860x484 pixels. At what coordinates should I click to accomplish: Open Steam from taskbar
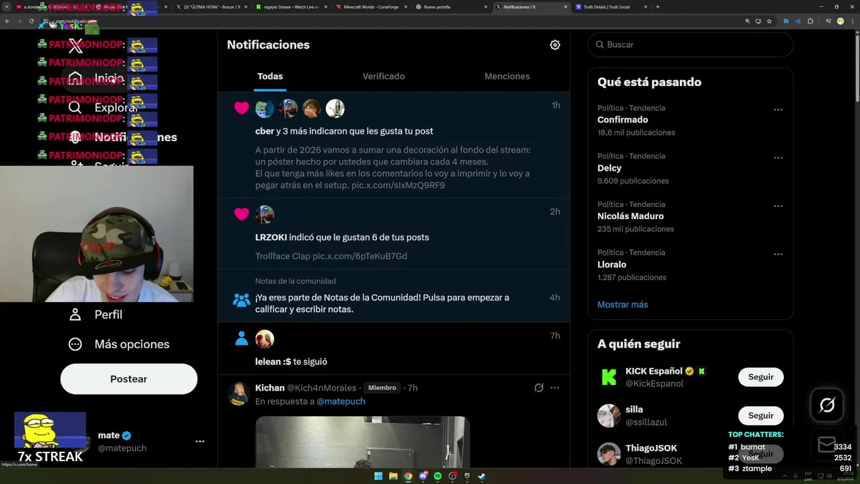[x=482, y=476]
